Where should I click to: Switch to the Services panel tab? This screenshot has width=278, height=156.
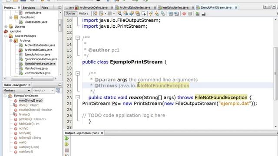coord(29,8)
